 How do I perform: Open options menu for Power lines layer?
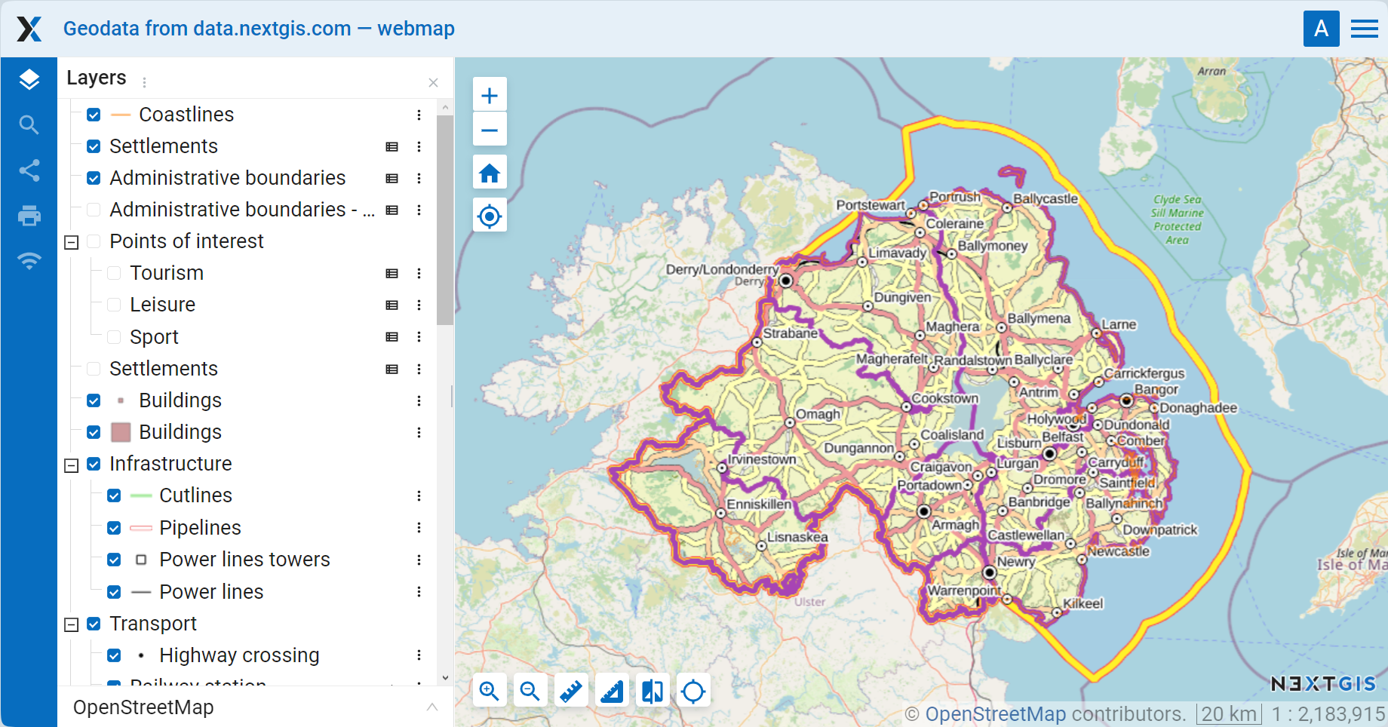point(419,592)
